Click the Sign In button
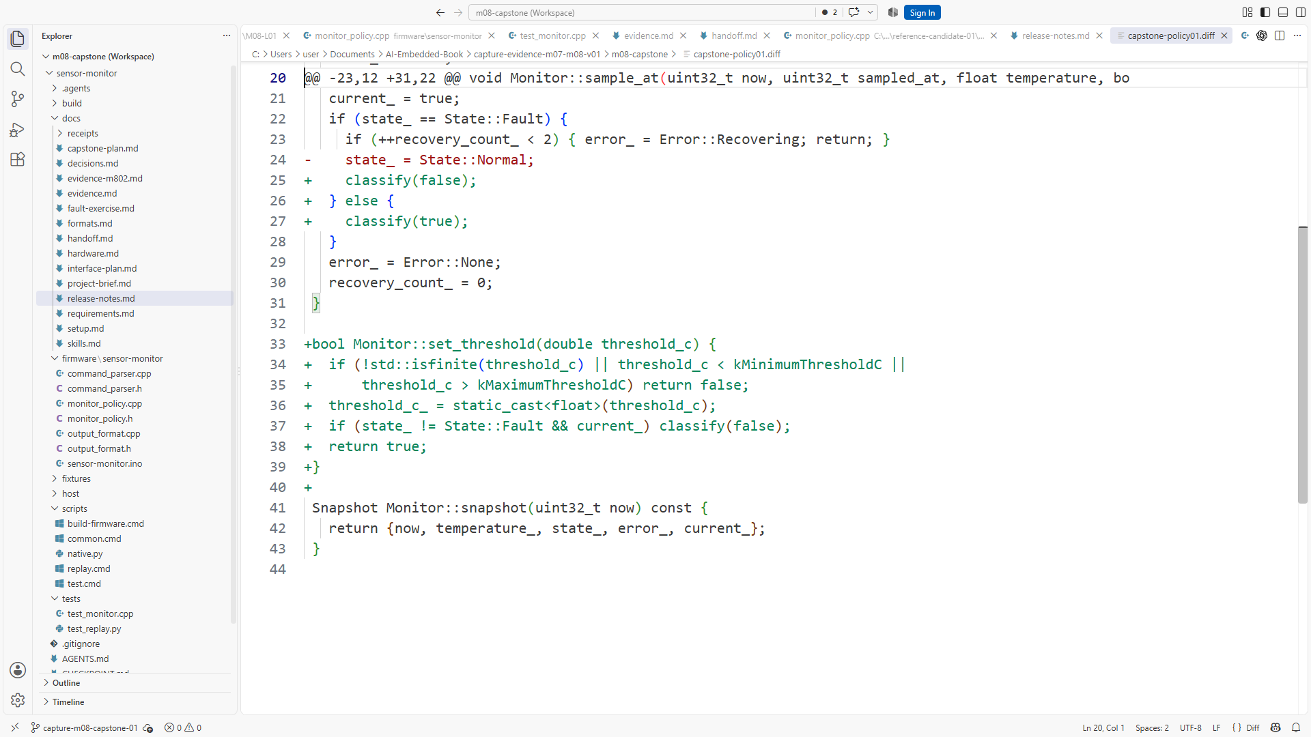This screenshot has height=737, width=1311. [x=922, y=12]
